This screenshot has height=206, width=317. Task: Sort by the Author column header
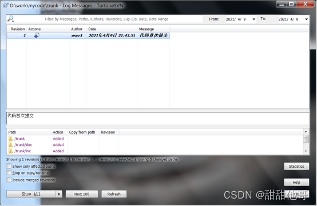click(x=78, y=29)
